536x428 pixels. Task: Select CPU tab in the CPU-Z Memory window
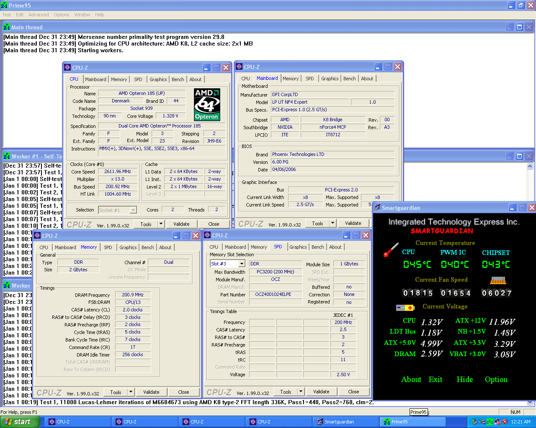pos(44,247)
